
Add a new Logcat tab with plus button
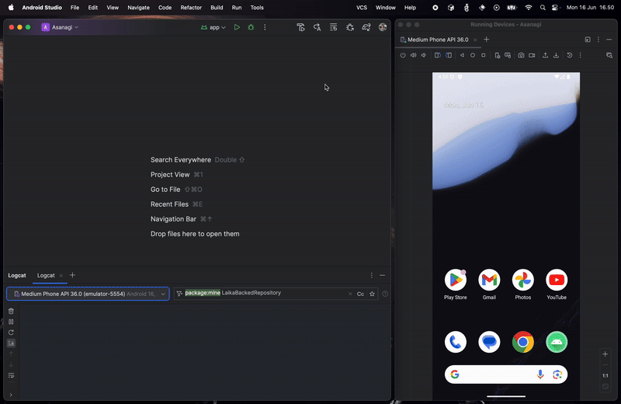click(72, 275)
